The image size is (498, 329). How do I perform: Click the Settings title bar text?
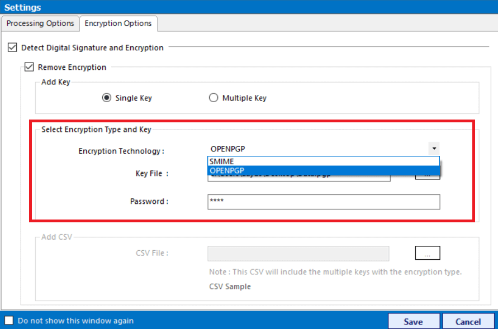pyautogui.click(x=23, y=7)
